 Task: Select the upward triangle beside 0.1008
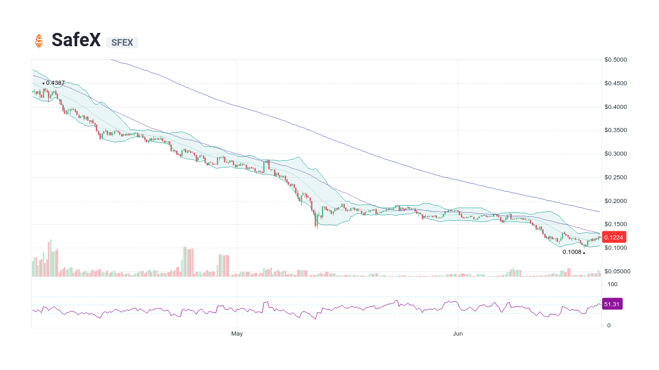[x=584, y=252]
